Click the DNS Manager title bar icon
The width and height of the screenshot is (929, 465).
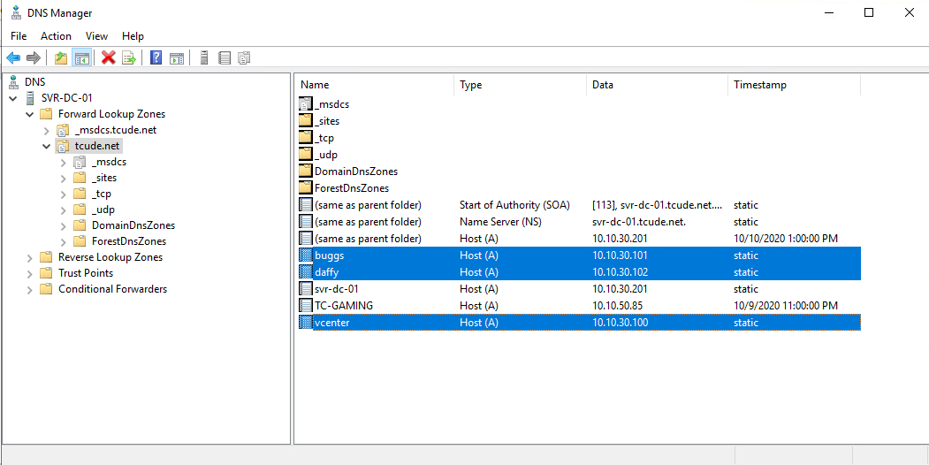click(x=17, y=12)
